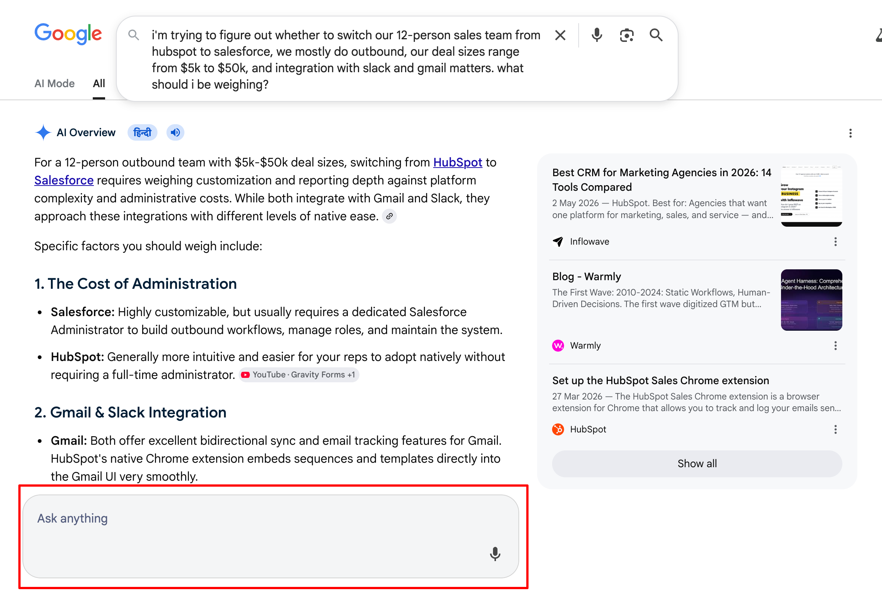Submit search with the blue magnifier button
Image resolution: width=882 pixels, height=597 pixels.
pos(656,35)
